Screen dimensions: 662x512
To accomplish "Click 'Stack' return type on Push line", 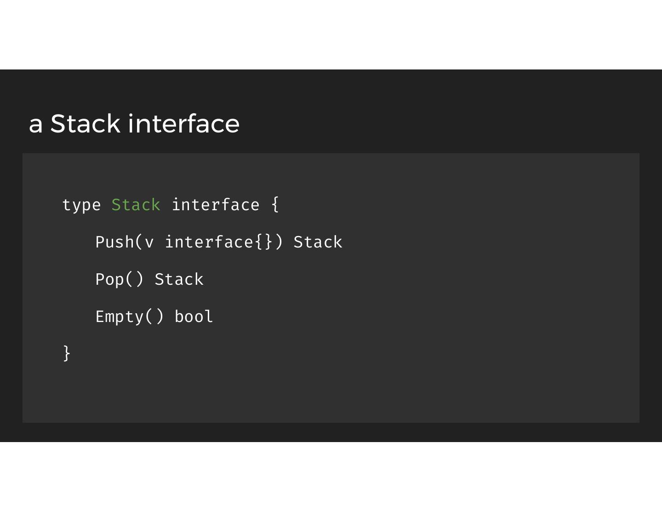I will [318, 242].
